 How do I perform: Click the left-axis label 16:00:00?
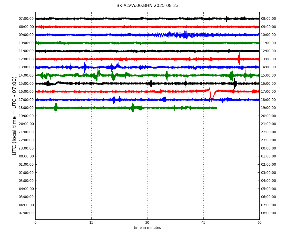pyautogui.click(x=26, y=92)
